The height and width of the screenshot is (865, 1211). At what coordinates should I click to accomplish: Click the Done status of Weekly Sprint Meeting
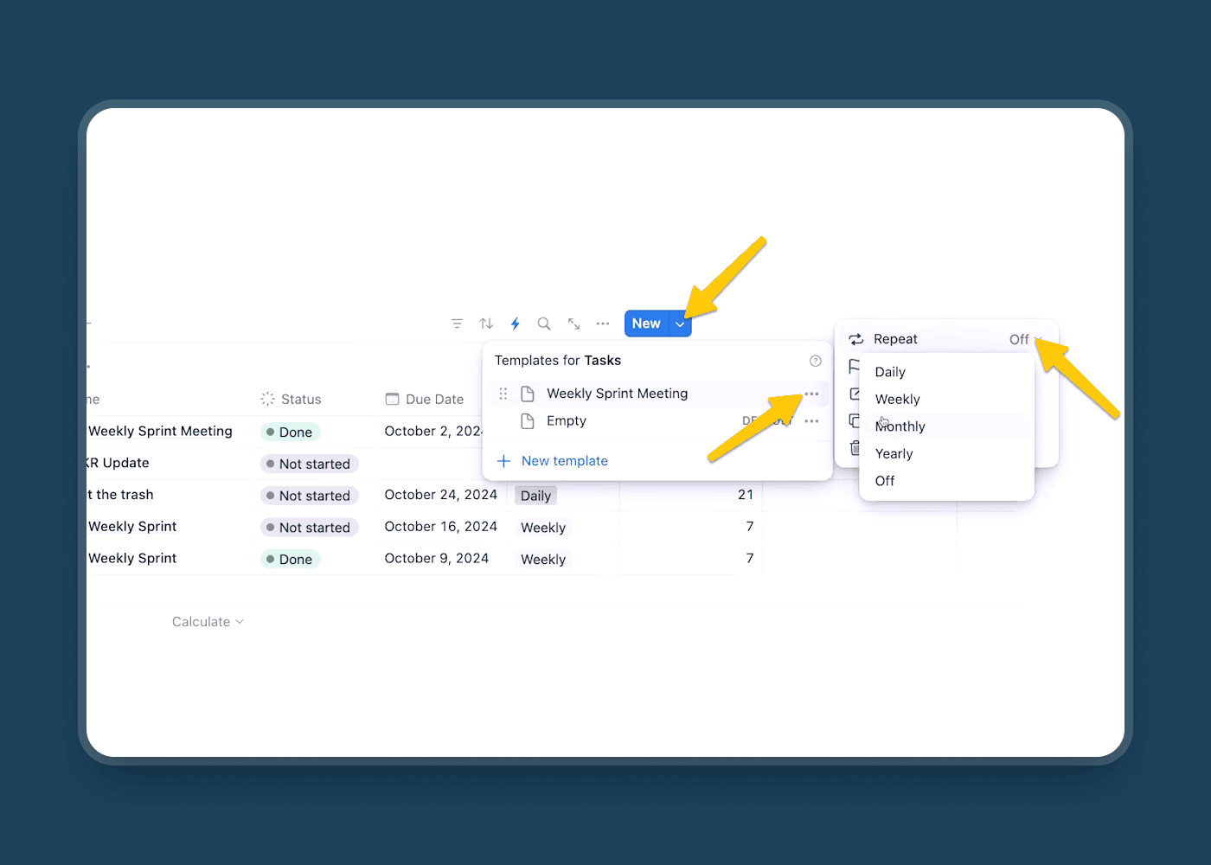tap(291, 432)
